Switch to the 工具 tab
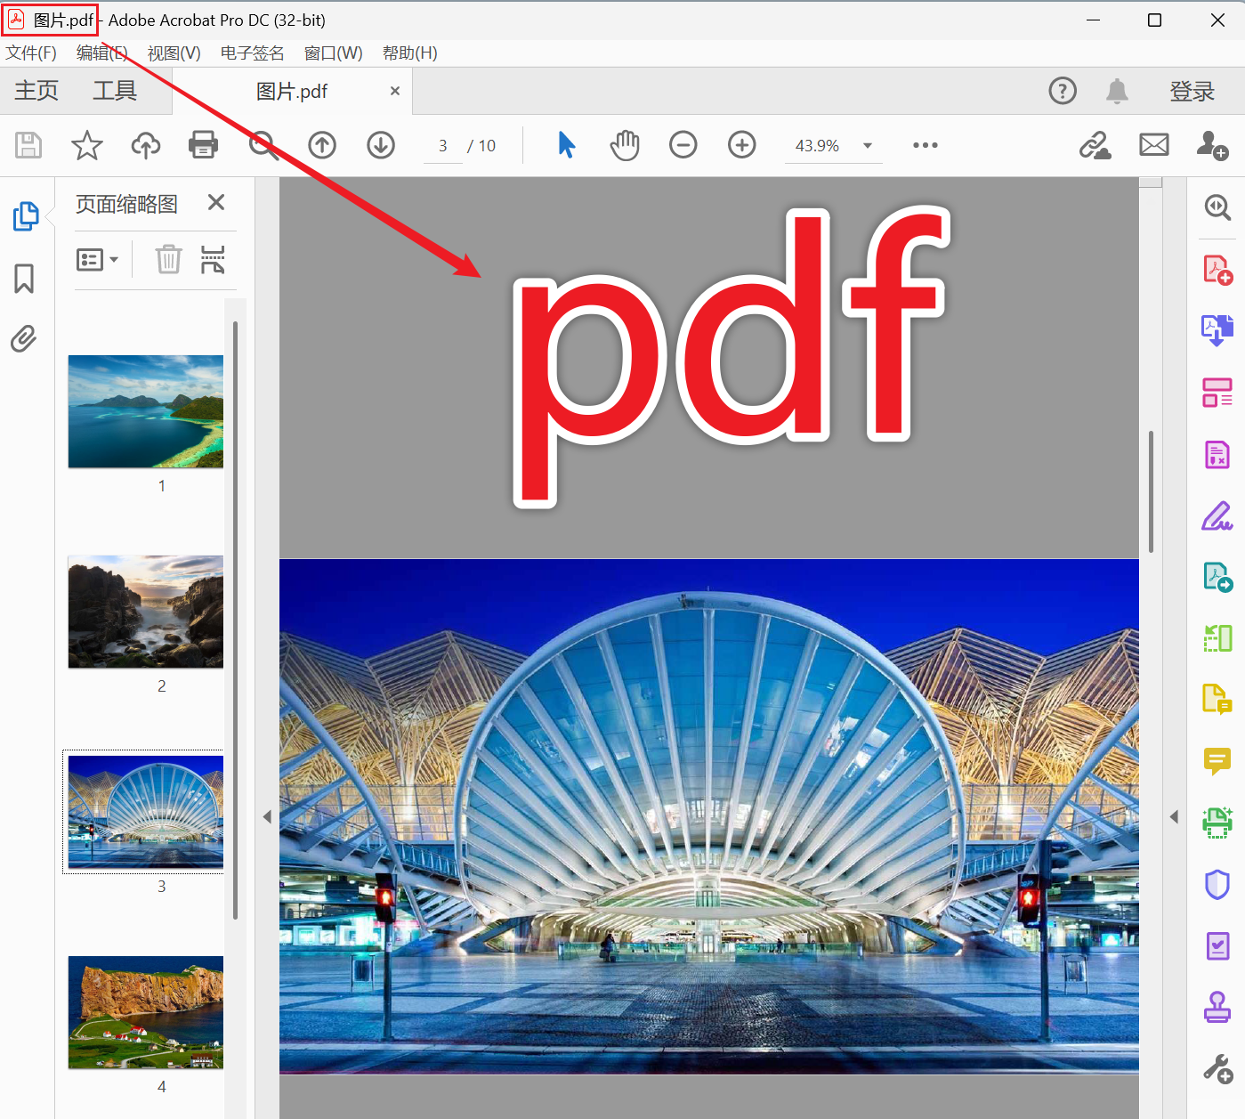This screenshot has height=1119, width=1245. click(x=114, y=90)
